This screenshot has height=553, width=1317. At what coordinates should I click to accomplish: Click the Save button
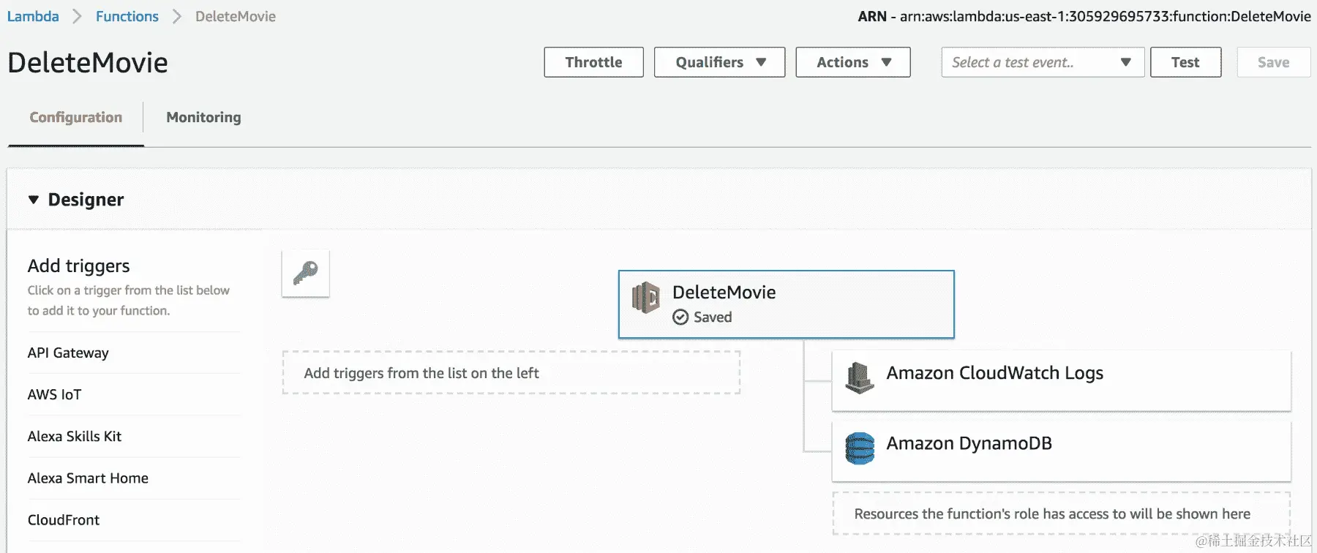[x=1273, y=62]
